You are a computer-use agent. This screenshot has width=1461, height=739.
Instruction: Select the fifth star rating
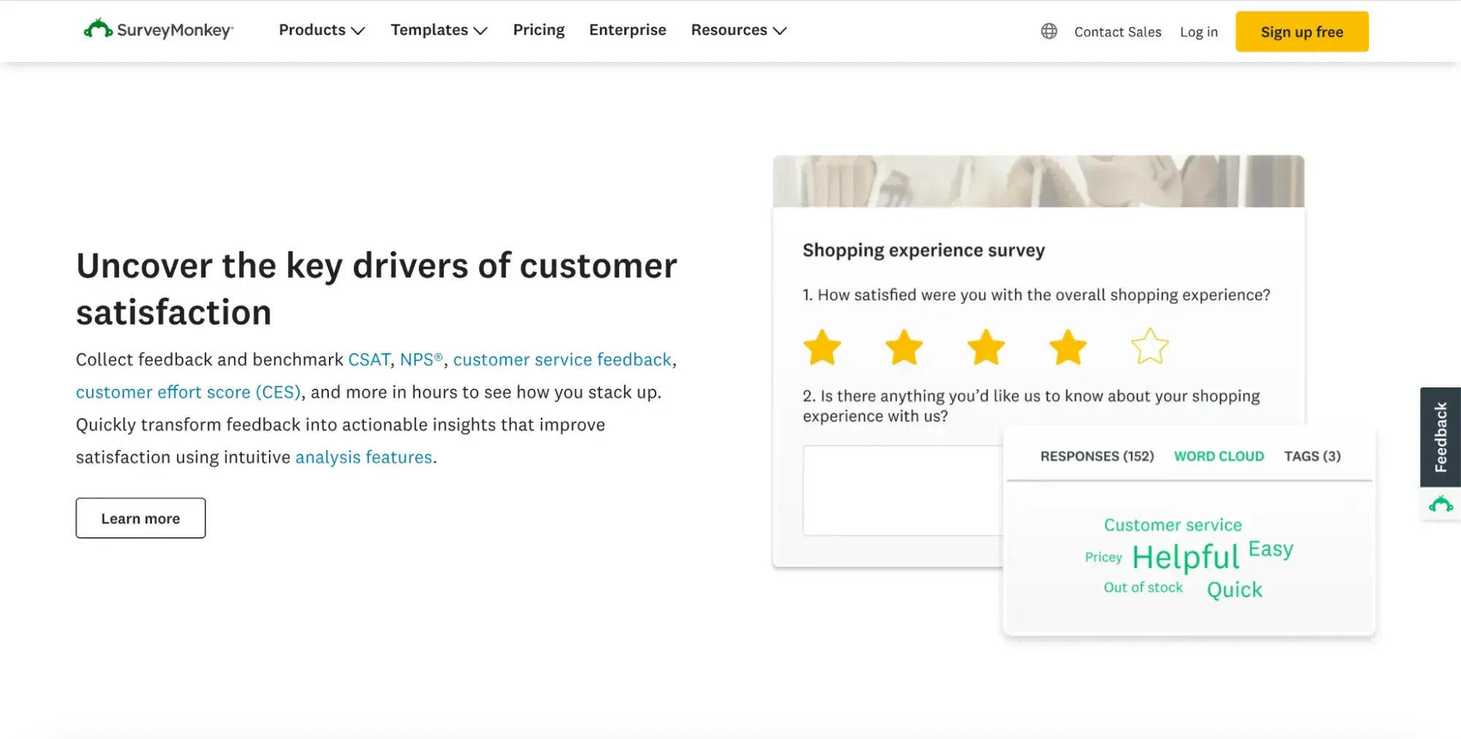(1150, 347)
